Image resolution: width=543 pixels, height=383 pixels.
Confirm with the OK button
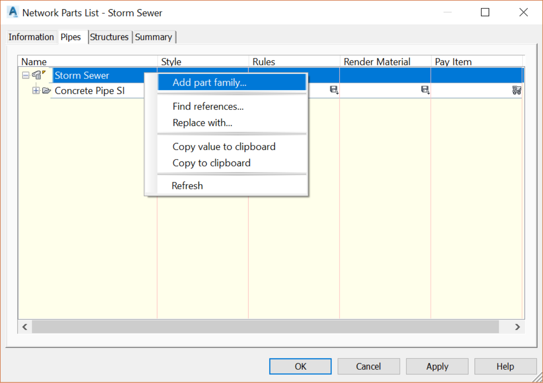[300, 366]
